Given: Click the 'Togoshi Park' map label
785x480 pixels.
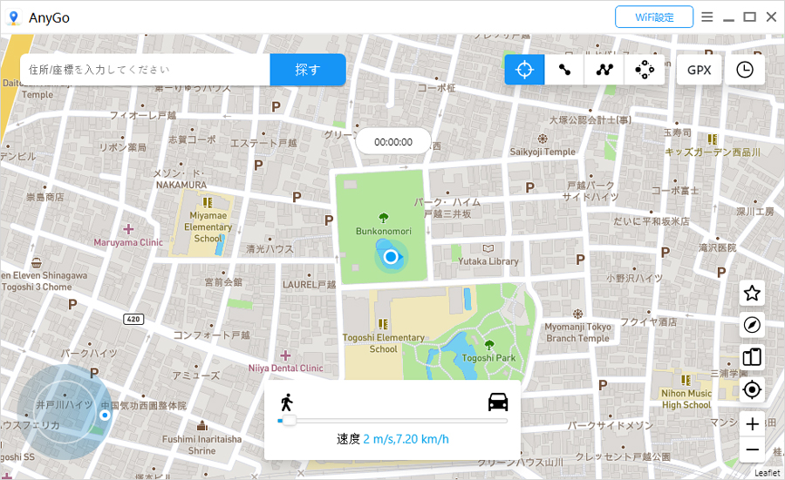Looking at the screenshot, I should click(488, 358).
